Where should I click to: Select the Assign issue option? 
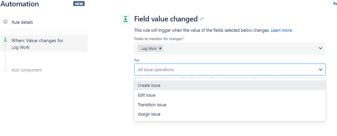click(x=149, y=114)
